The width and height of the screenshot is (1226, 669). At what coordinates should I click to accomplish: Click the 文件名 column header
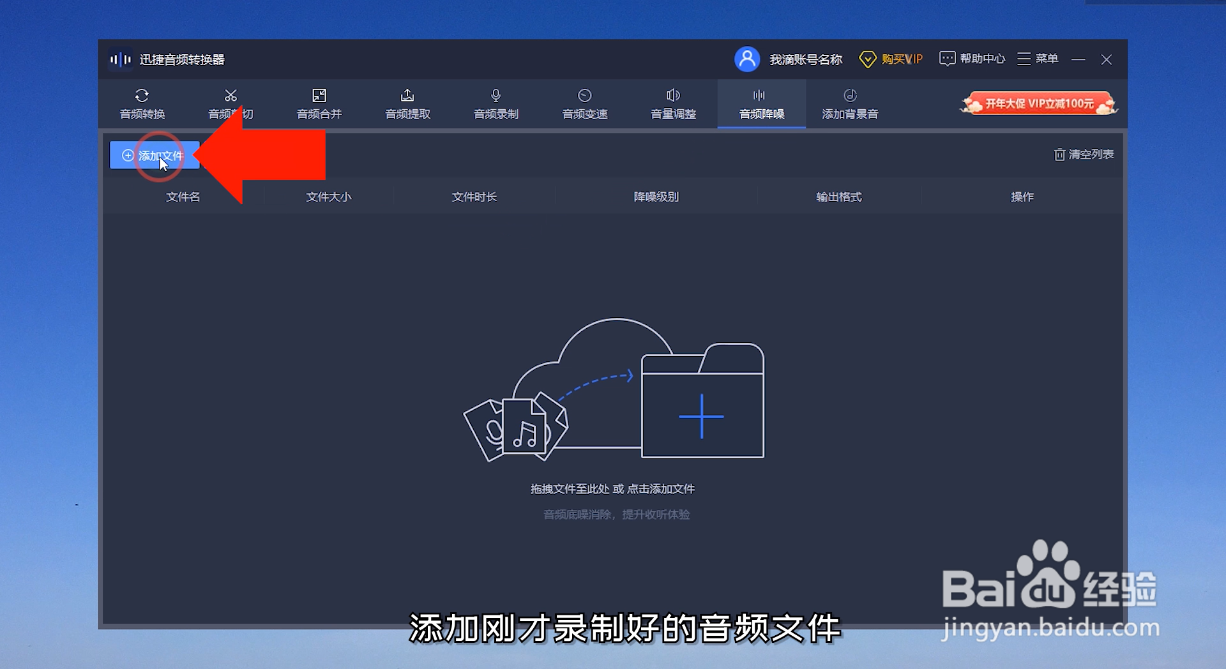click(x=183, y=197)
